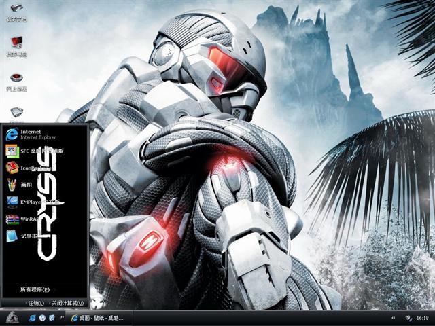Click the globe browser quick launch icon
Image resolution: width=435 pixels, height=326 pixels.
(x=42, y=318)
